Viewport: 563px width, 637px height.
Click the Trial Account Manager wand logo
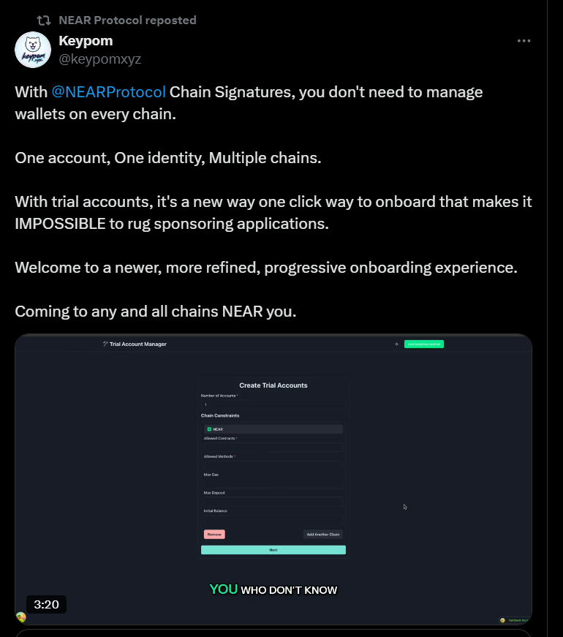(105, 344)
